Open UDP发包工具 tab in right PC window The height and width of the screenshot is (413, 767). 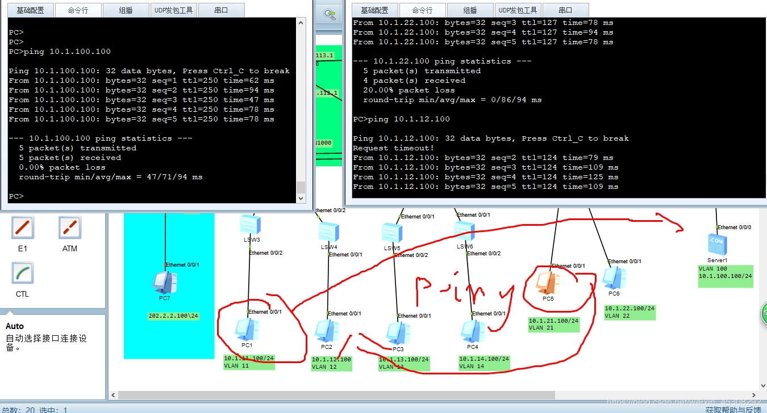pos(518,10)
